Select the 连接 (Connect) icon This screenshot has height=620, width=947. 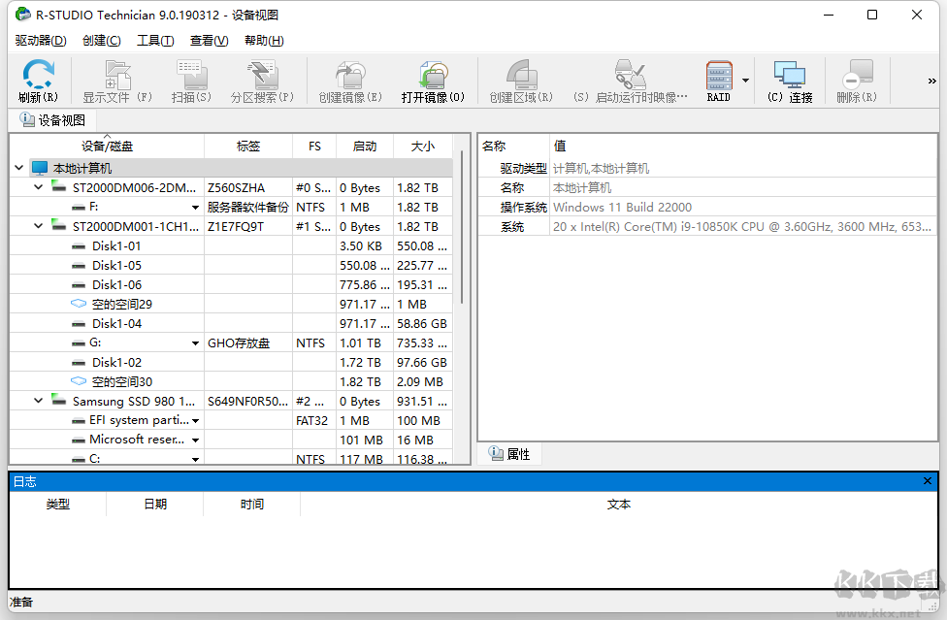(788, 80)
